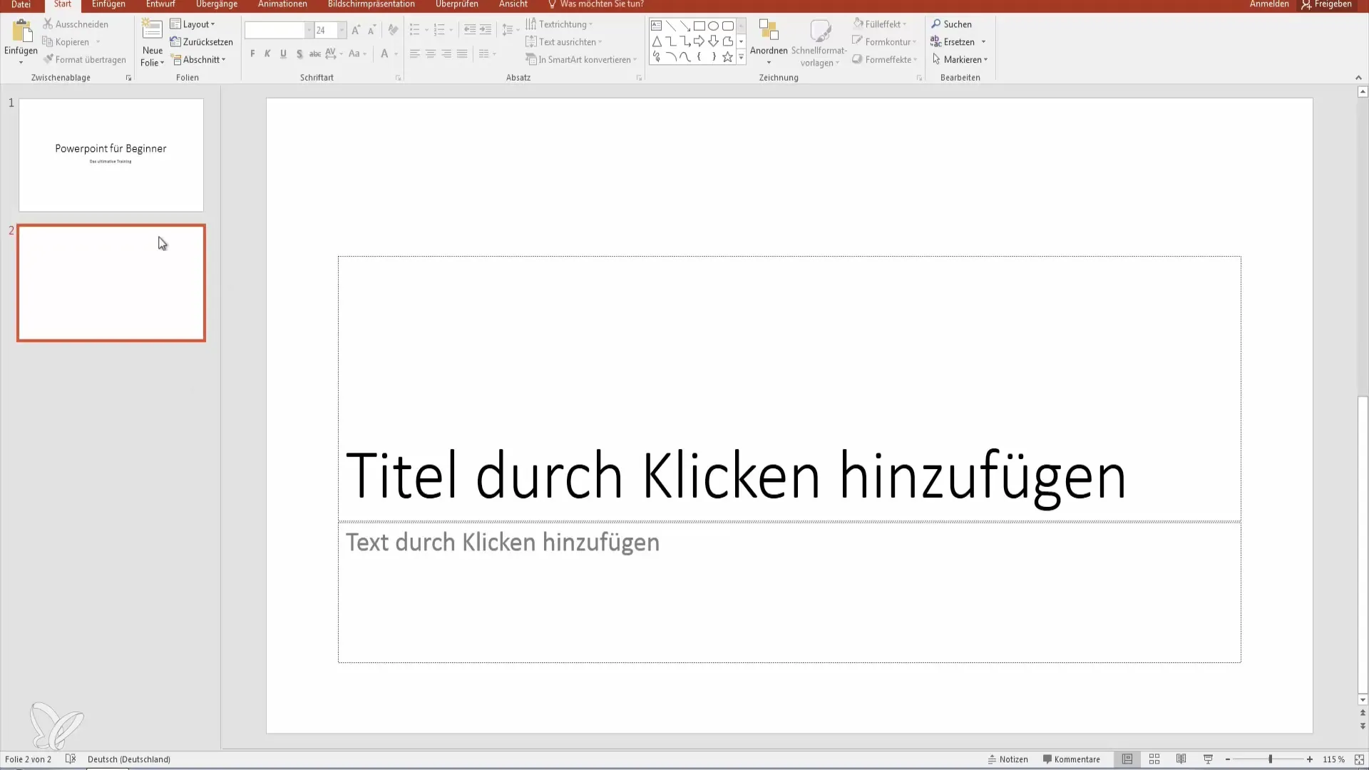Open the Textrichtung dropdown
This screenshot has height=770, width=1369.
coord(559,24)
